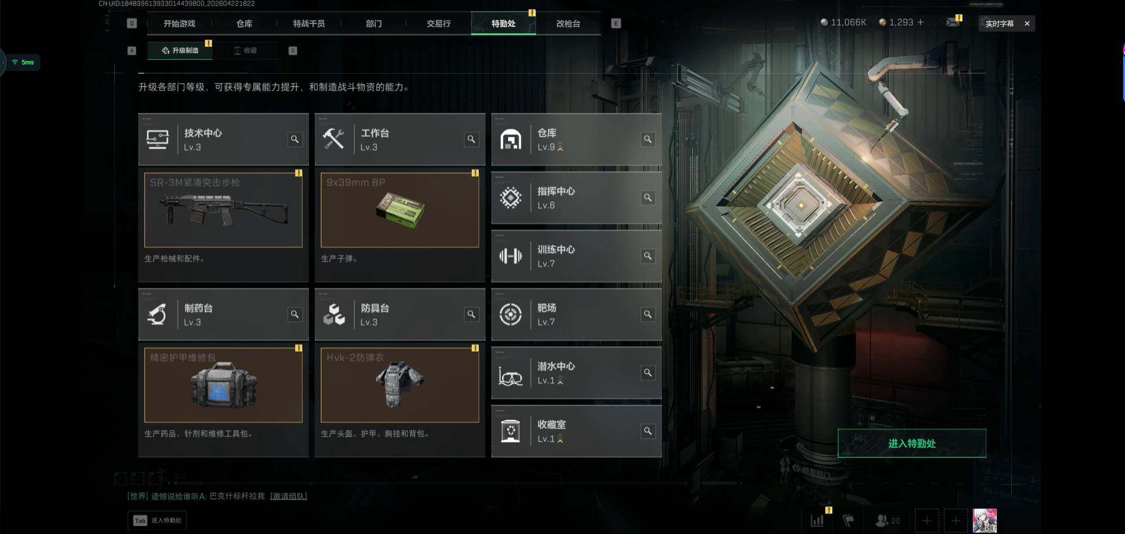Open the flag icon in bottom bar
The image size is (1125, 534).
click(848, 521)
